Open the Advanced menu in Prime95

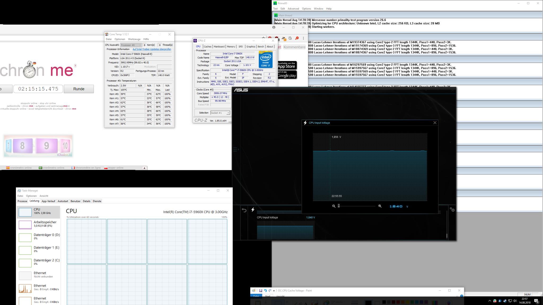pyautogui.click(x=293, y=9)
